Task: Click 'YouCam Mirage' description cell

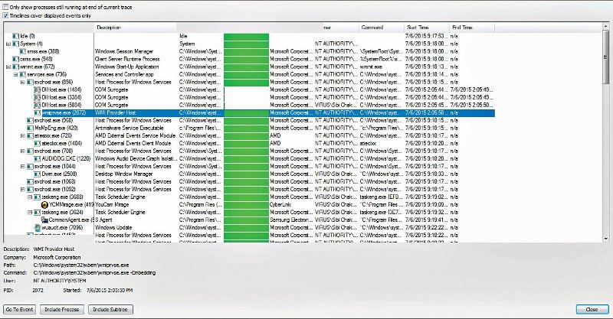Action: point(112,204)
